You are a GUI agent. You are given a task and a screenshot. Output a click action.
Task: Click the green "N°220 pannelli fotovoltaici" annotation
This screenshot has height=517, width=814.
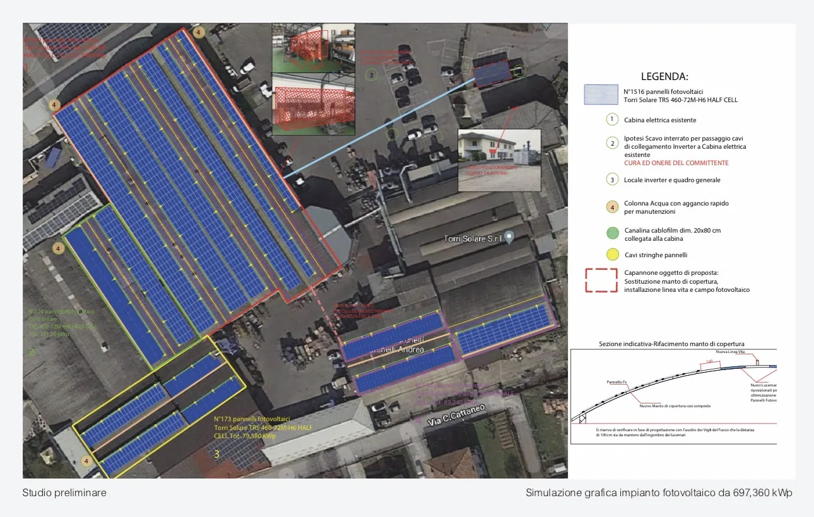pyautogui.click(x=61, y=311)
